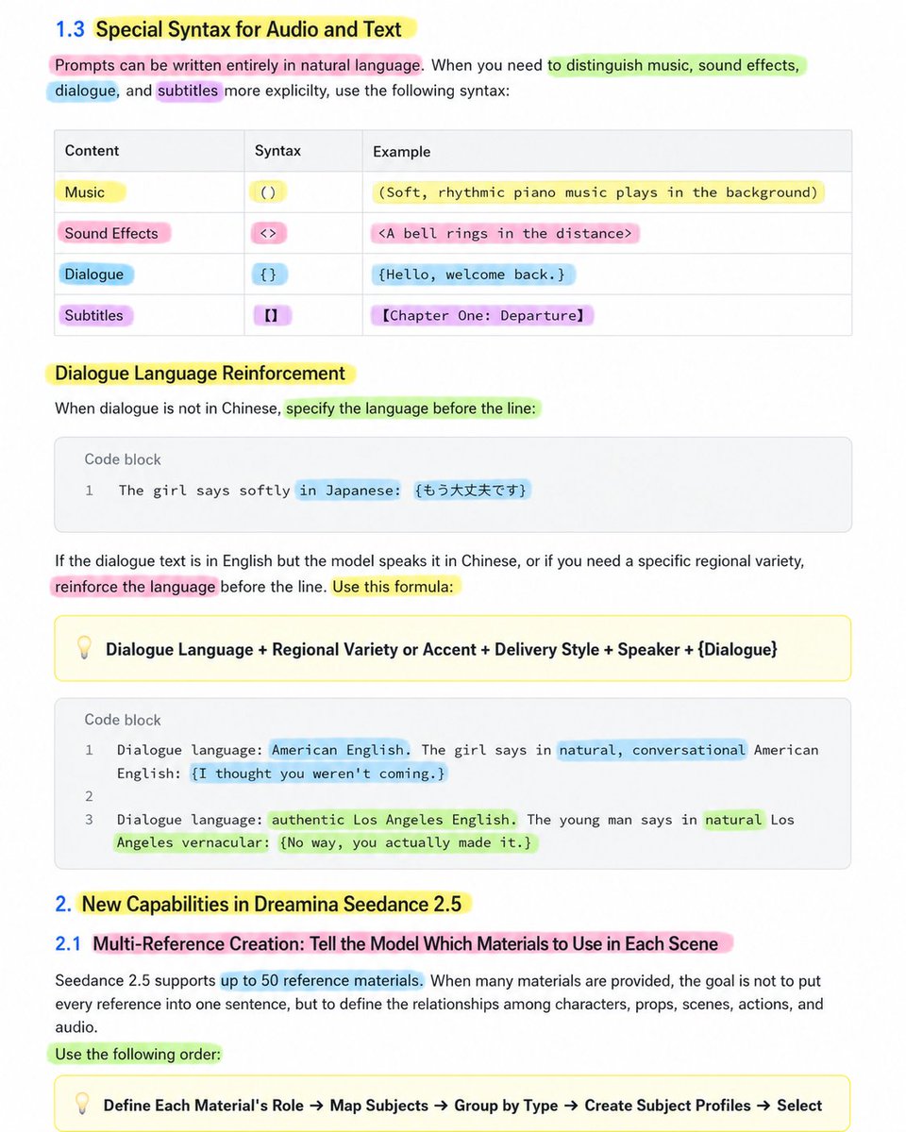Click example '【Chapter One: Departure】'
Screen dimensions: 906x1132
point(482,315)
